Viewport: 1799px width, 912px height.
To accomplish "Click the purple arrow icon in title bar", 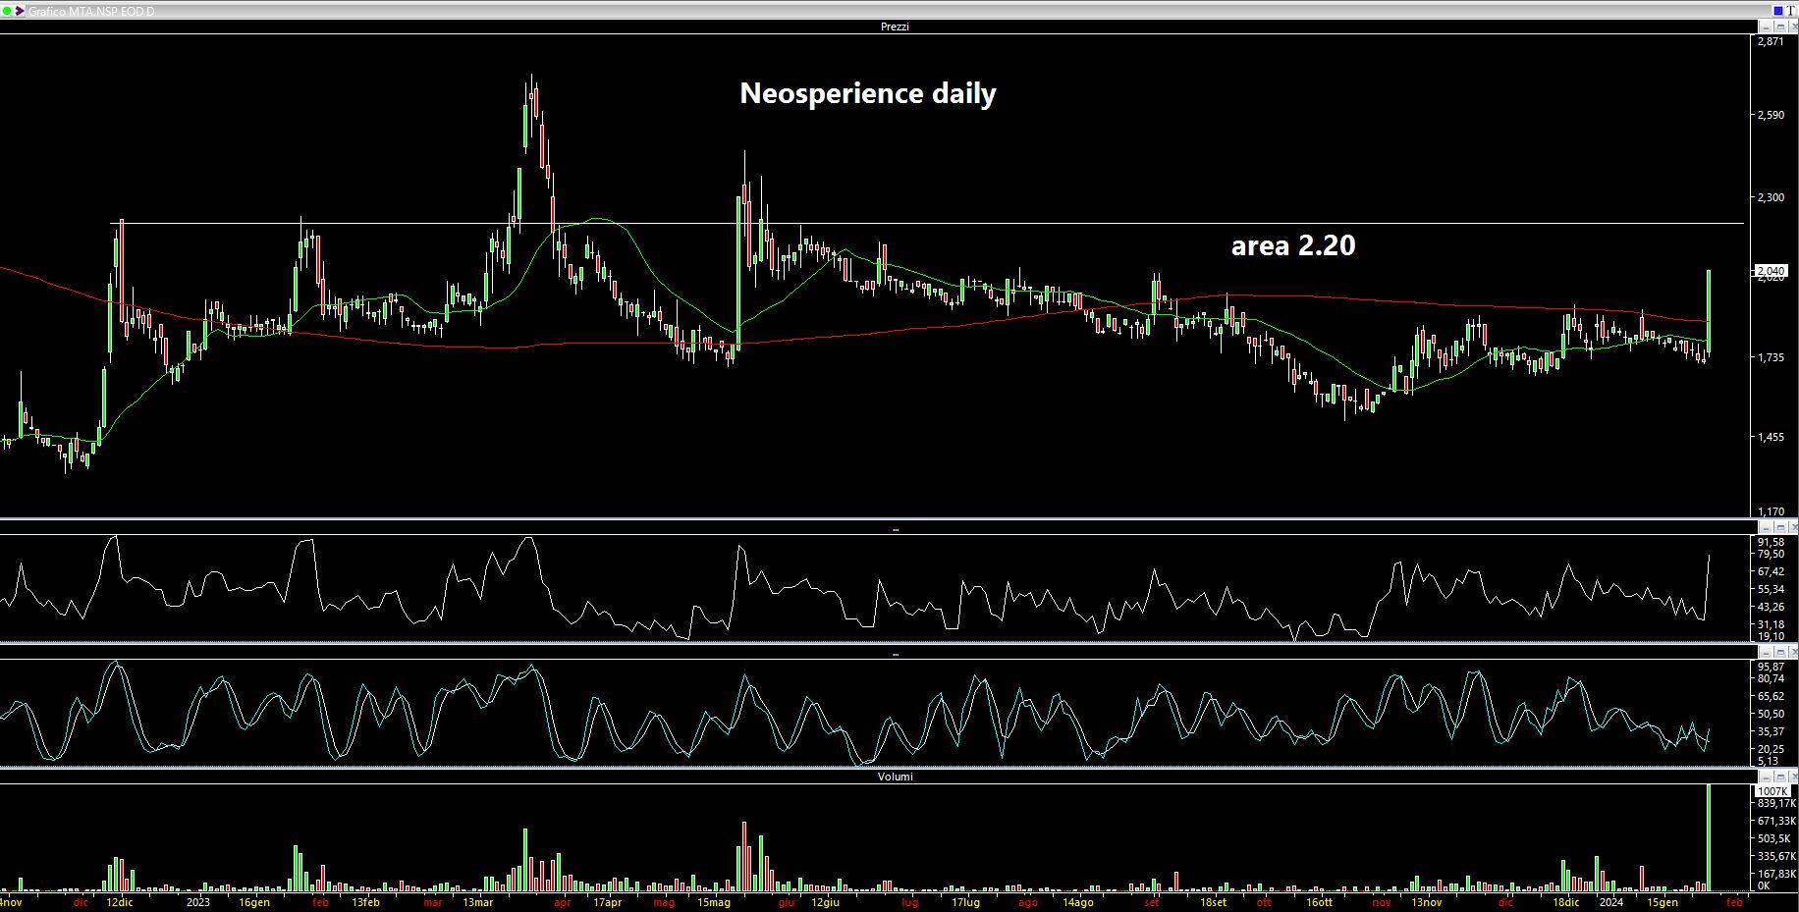I will pyautogui.click(x=20, y=10).
